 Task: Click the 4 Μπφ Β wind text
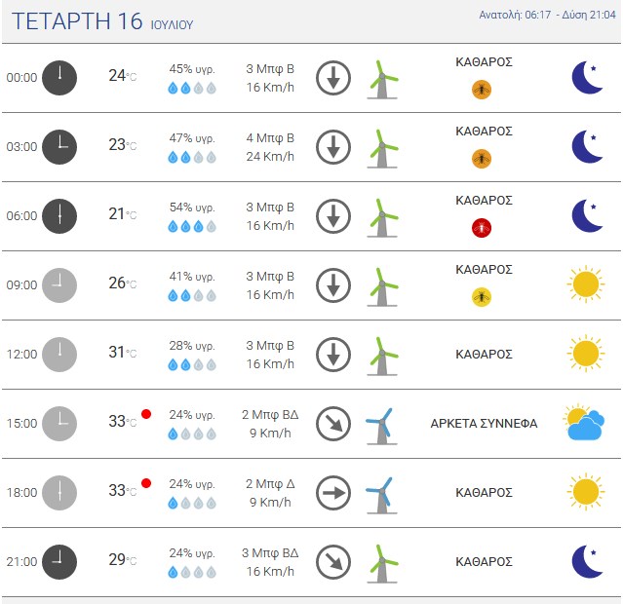(x=270, y=138)
